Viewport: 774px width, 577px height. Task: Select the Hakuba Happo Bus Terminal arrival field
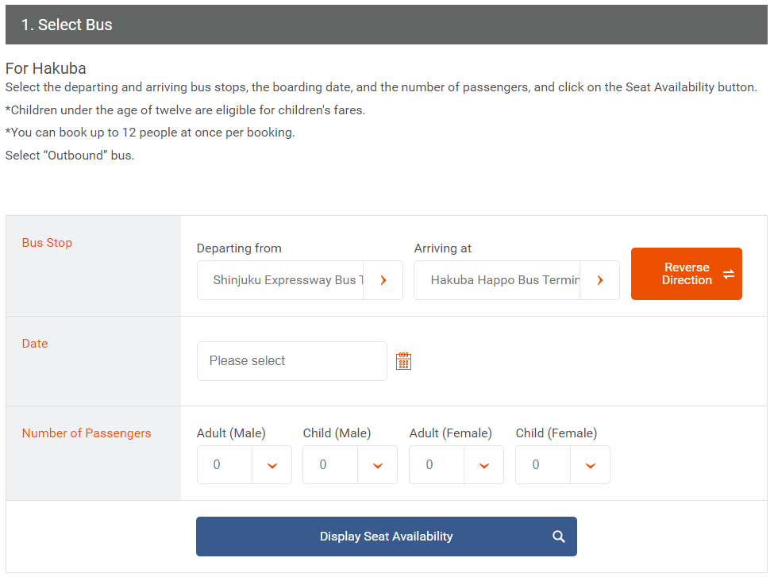pyautogui.click(x=516, y=280)
